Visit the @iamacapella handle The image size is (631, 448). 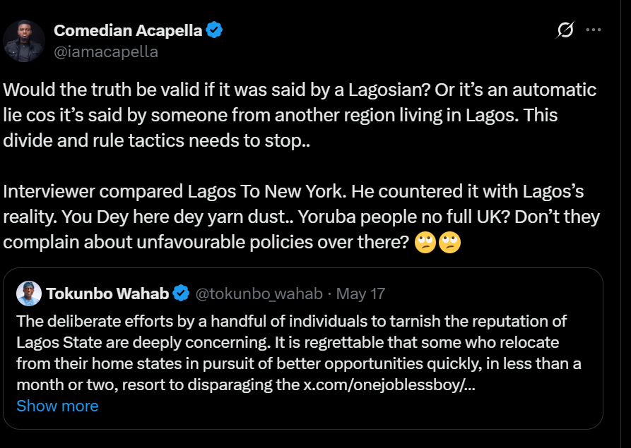coord(105,52)
